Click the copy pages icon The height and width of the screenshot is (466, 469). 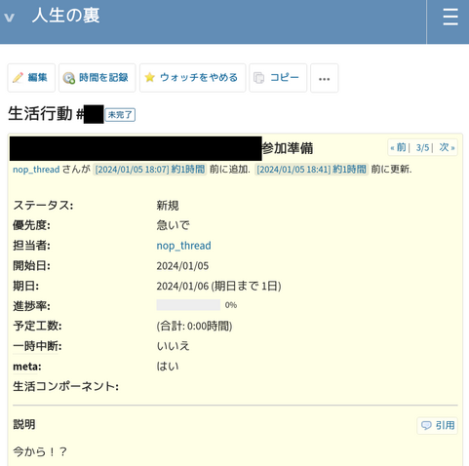[258, 78]
